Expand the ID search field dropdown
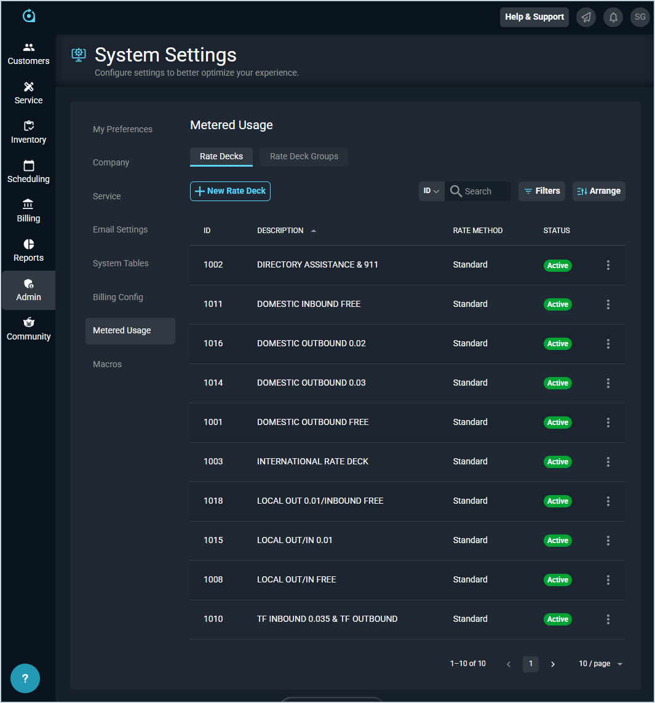This screenshot has height=703, width=655. 431,191
